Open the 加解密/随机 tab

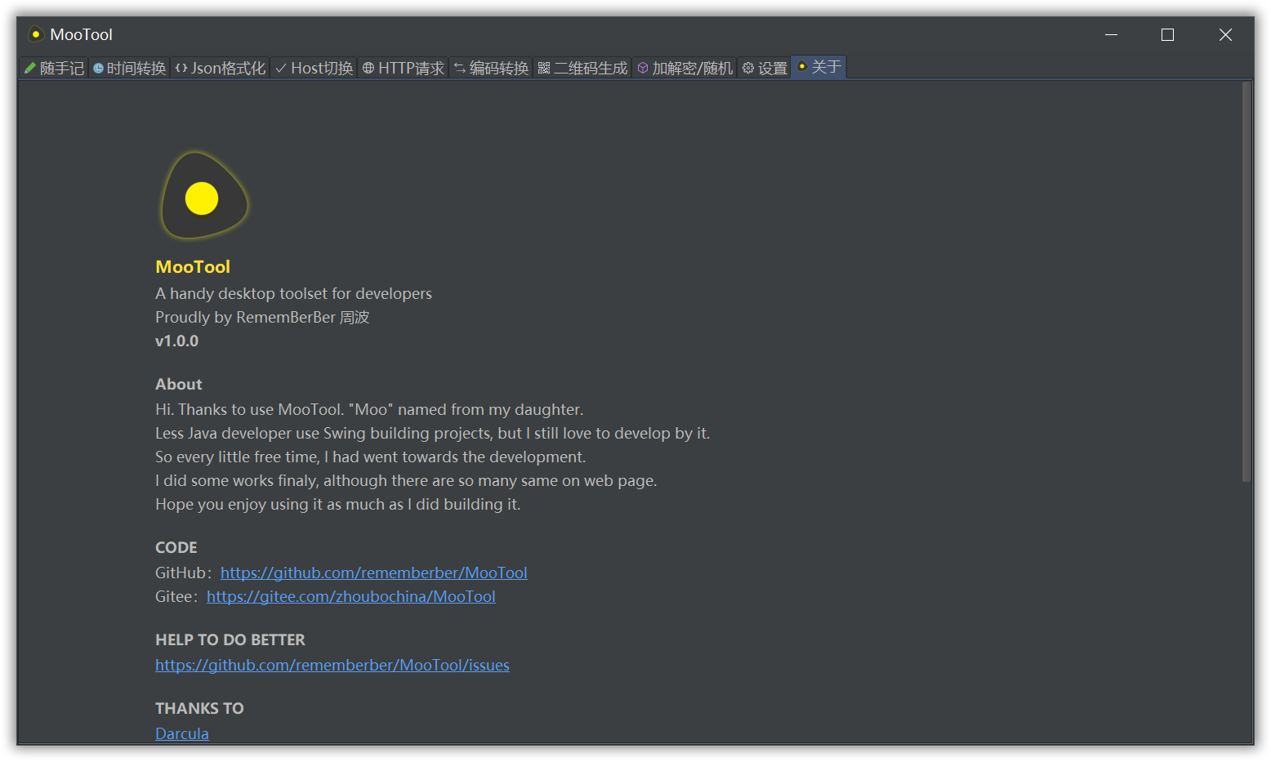click(685, 68)
